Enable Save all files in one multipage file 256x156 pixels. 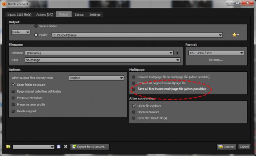134,89
